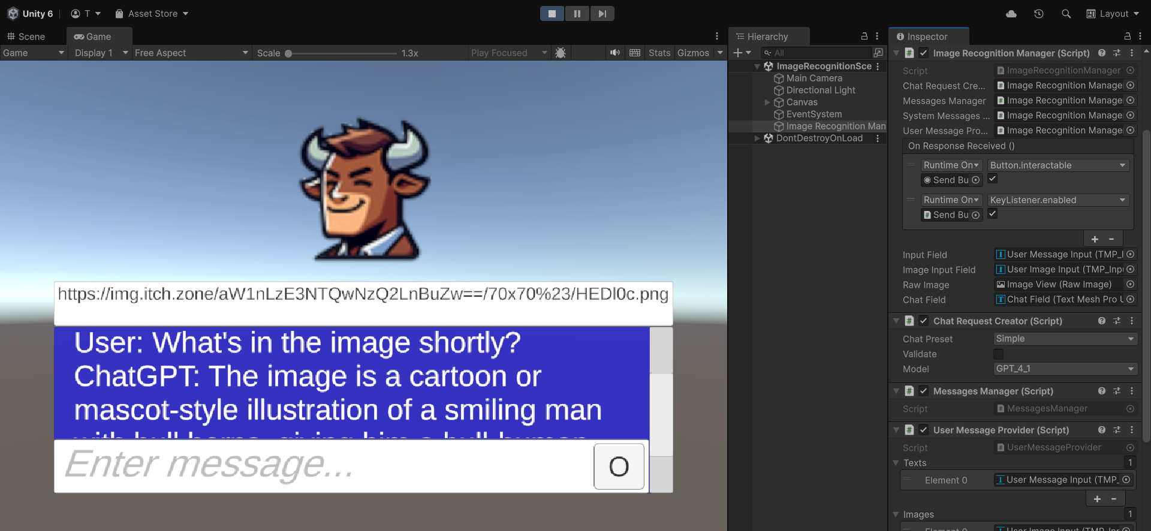
Task: Open the Model dropdown showing GPT_4_1
Action: [x=1064, y=369]
